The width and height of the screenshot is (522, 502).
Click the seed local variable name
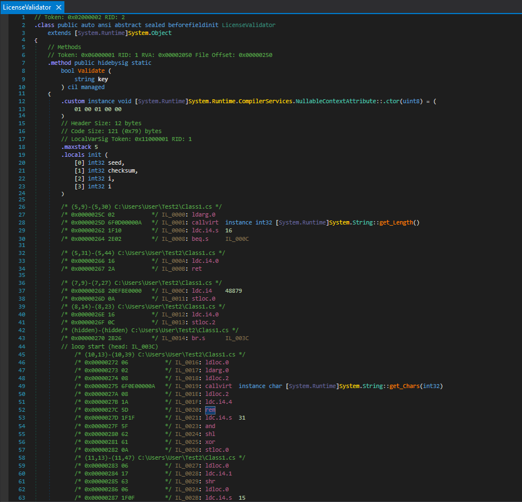(115, 162)
